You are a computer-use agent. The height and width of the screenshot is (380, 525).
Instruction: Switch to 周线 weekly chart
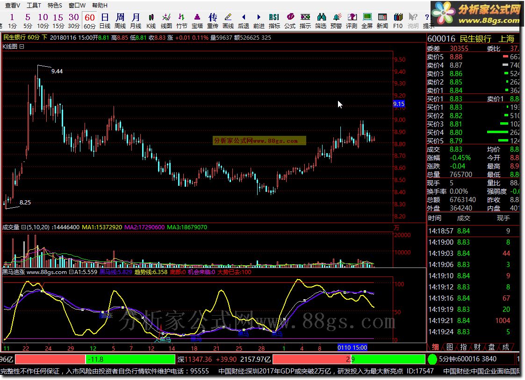[x=120, y=21]
